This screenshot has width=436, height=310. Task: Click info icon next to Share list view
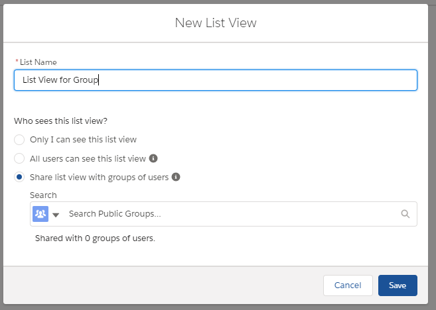click(x=176, y=177)
